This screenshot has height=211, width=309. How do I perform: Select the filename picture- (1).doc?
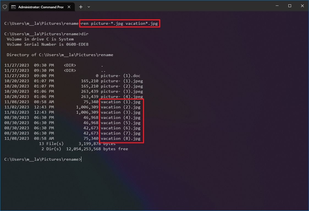[121, 76]
